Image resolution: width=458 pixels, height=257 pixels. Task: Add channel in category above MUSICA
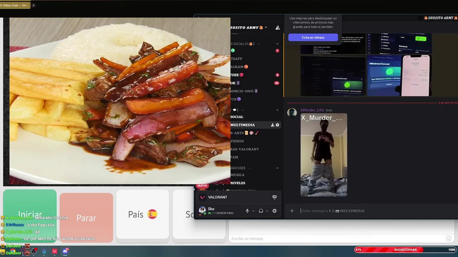point(277,168)
